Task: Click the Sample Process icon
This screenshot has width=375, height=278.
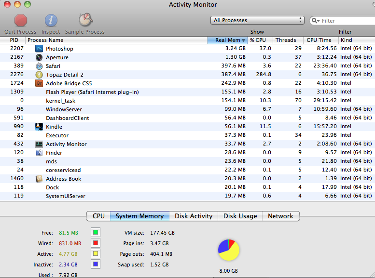Action: point(85,20)
